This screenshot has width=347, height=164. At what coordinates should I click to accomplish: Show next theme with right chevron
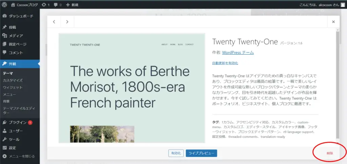click(x=67, y=22)
